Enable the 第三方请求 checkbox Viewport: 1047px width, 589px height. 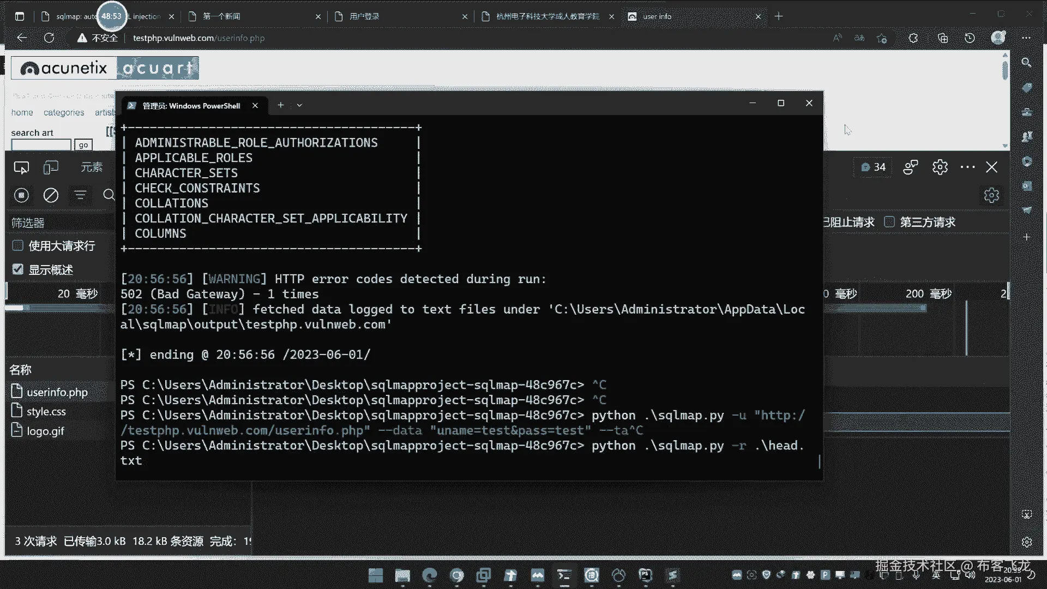889,222
